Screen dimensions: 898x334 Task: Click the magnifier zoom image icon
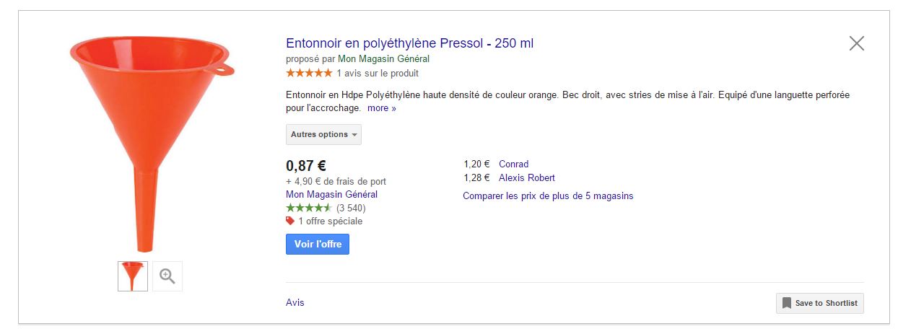coord(167,276)
